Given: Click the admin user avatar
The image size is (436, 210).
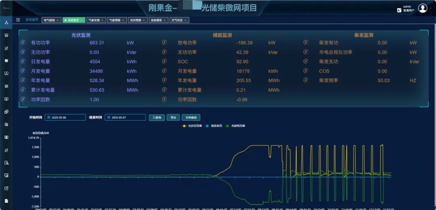Looking at the screenshot, I should pos(422,8).
